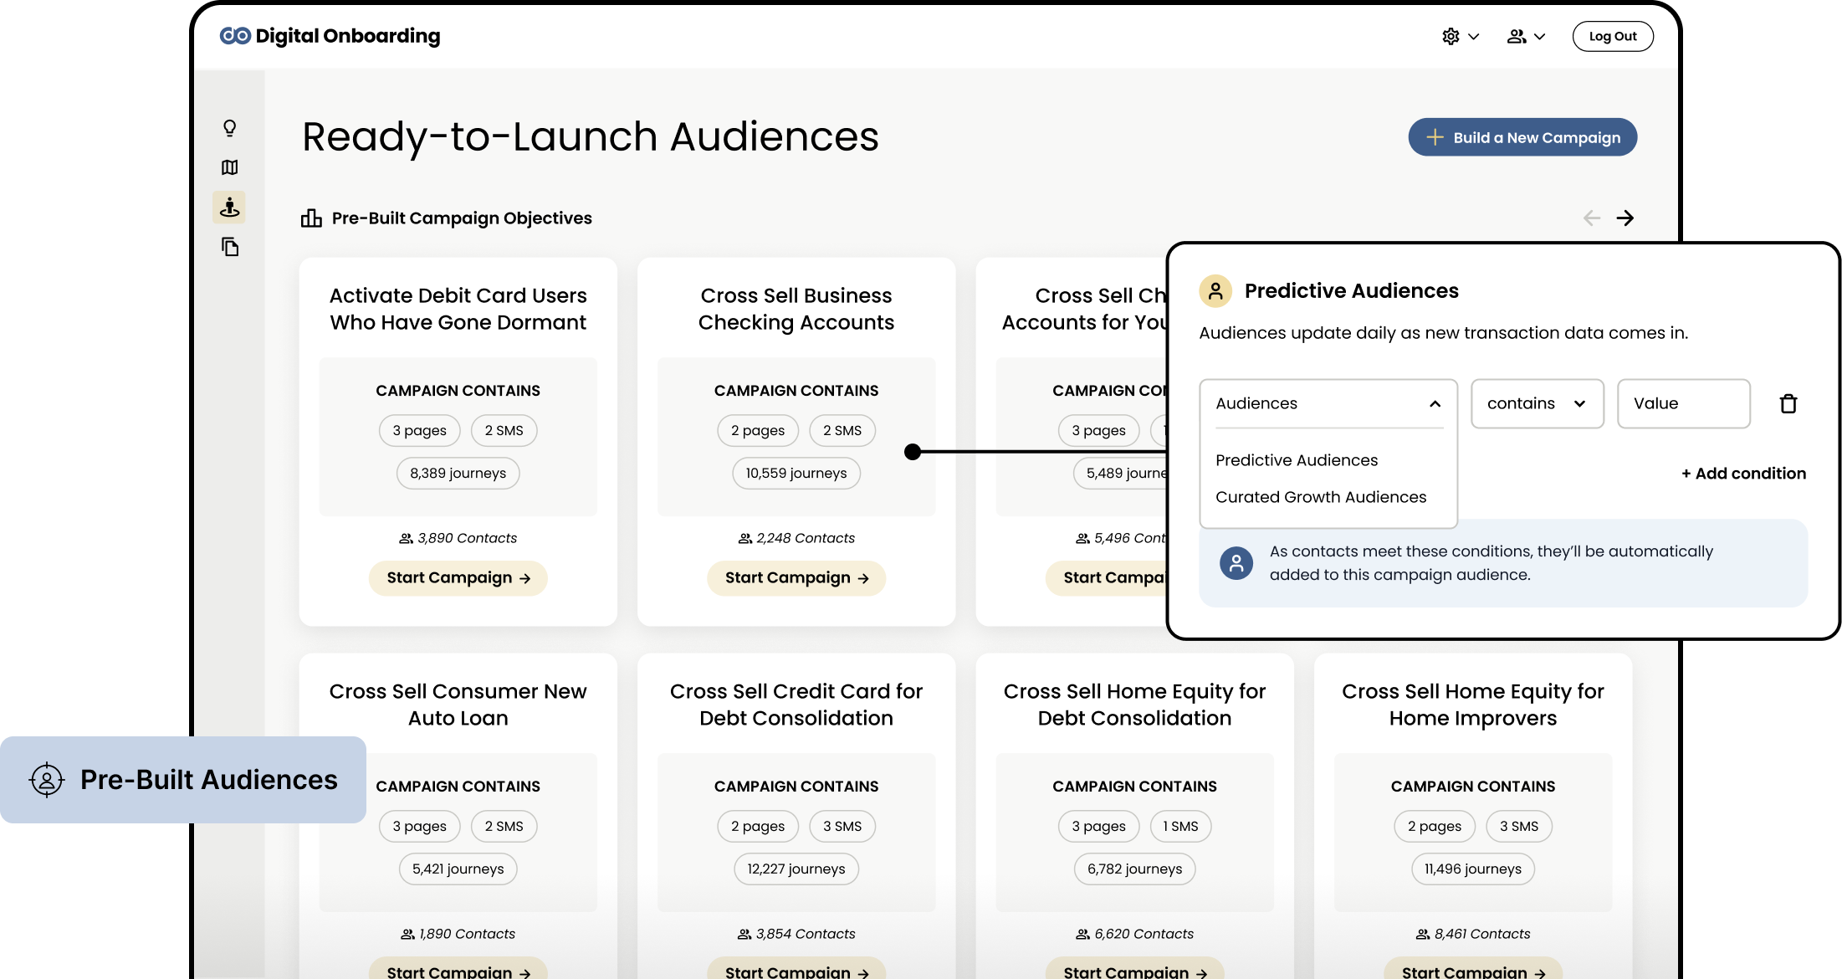Click 10,559 journeys chip
This screenshot has width=1842, height=979.
click(x=796, y=474)
